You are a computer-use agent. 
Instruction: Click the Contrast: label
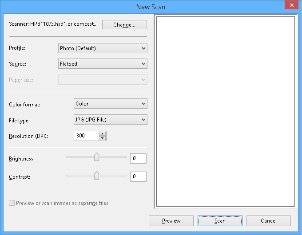(20, 177)
